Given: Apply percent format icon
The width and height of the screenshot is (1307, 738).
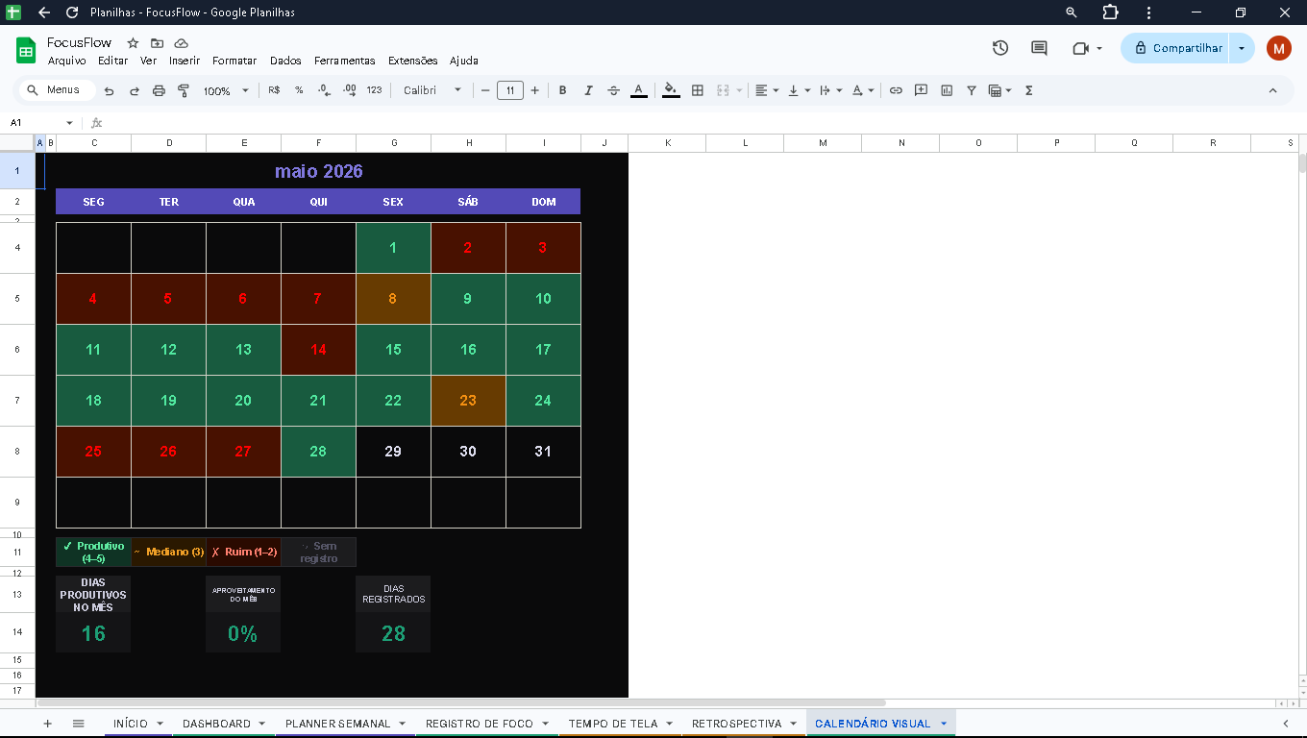Looking at the screenshot, I should [x=299, y=90].
